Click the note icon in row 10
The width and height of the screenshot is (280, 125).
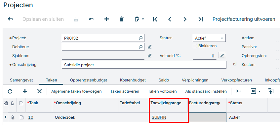point(21,117)
